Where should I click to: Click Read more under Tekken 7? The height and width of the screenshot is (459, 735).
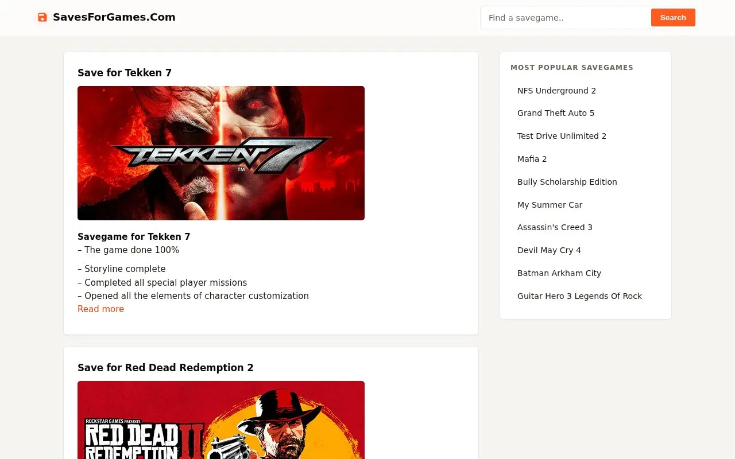[x=100, y=309]
